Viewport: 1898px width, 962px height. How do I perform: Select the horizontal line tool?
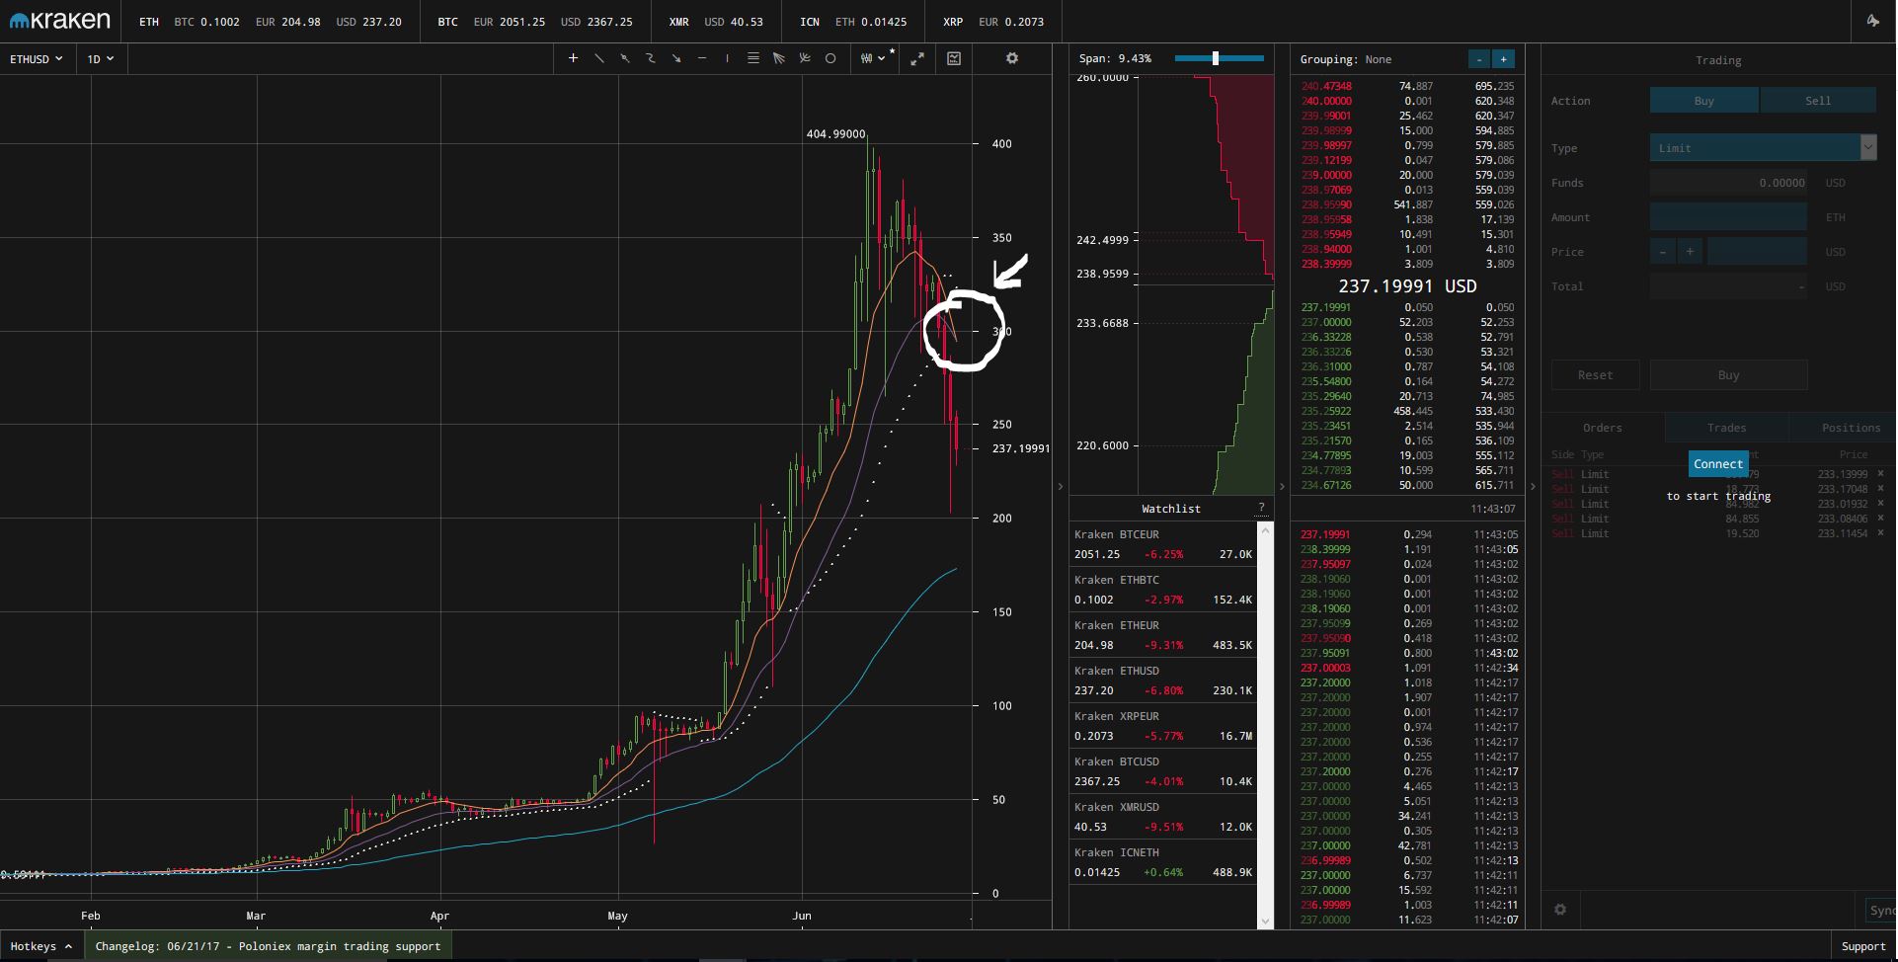pyautogui.click(x=701, y=58)
